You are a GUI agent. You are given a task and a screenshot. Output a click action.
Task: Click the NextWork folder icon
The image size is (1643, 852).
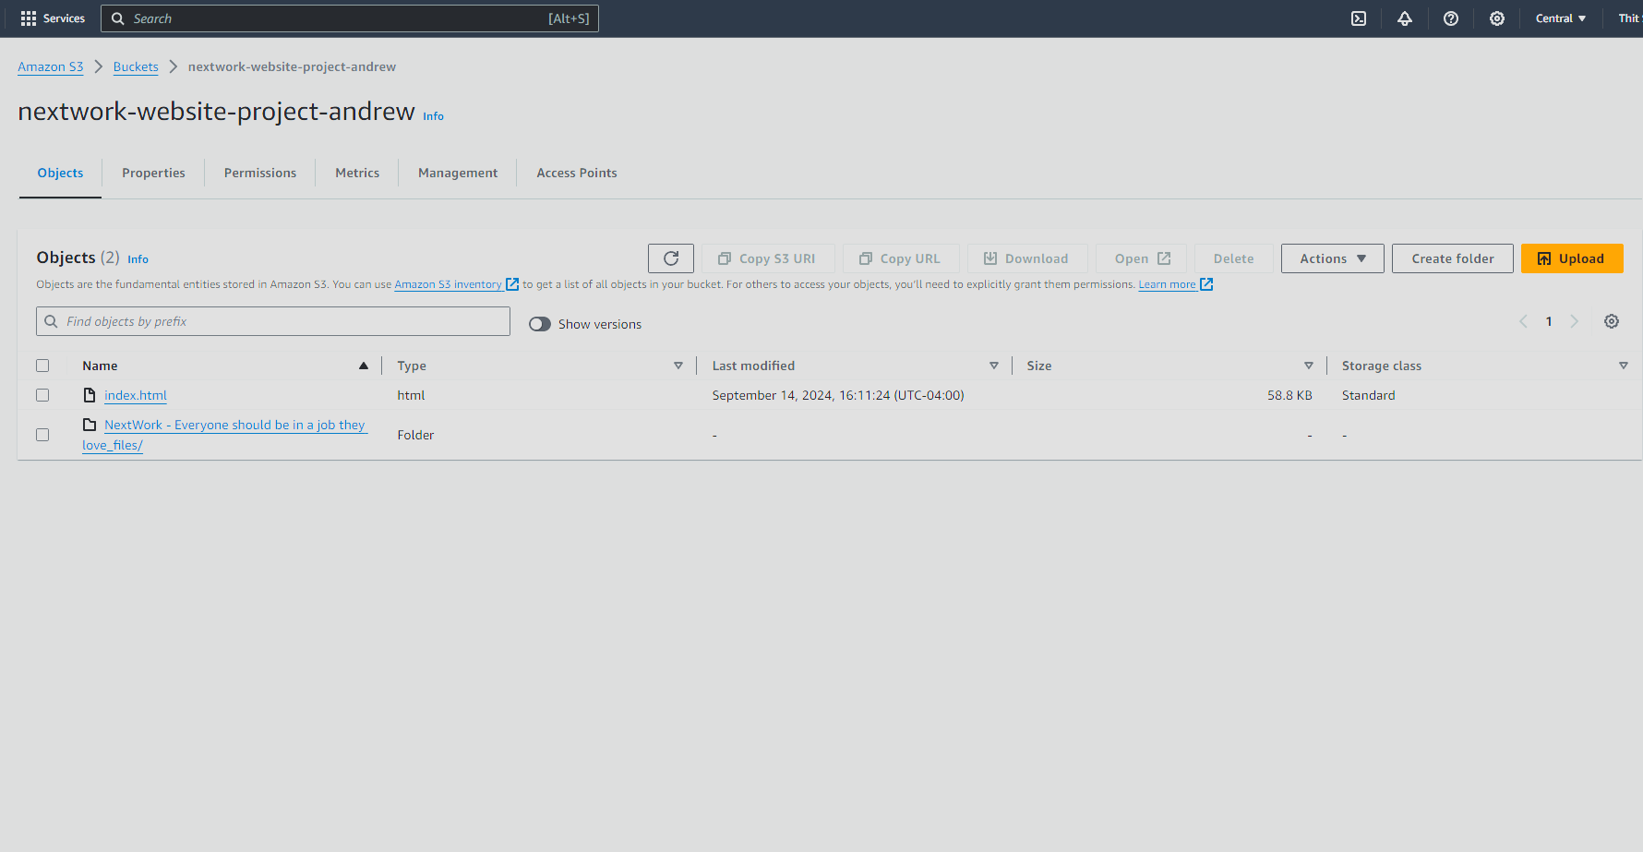coord(90,425)
